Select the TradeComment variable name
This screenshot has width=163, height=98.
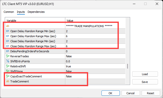coord(20,81)
